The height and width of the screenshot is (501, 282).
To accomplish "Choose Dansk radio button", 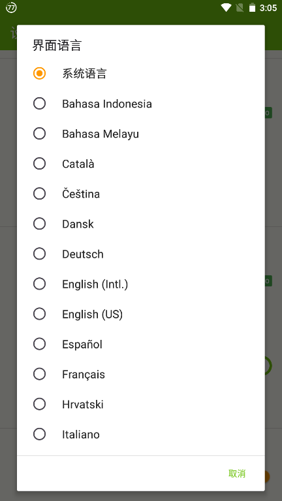I will [141, 224].
